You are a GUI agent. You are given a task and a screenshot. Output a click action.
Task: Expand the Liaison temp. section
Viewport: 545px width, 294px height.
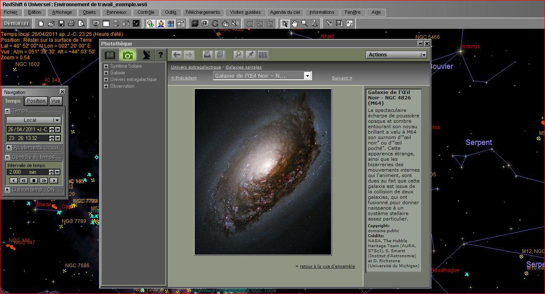[x=8, y=190]
